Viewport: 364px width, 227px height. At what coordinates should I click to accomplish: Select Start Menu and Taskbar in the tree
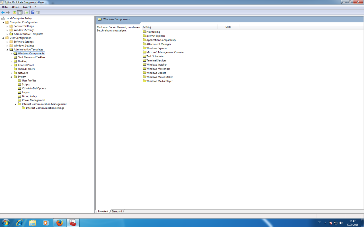(32, 57)
